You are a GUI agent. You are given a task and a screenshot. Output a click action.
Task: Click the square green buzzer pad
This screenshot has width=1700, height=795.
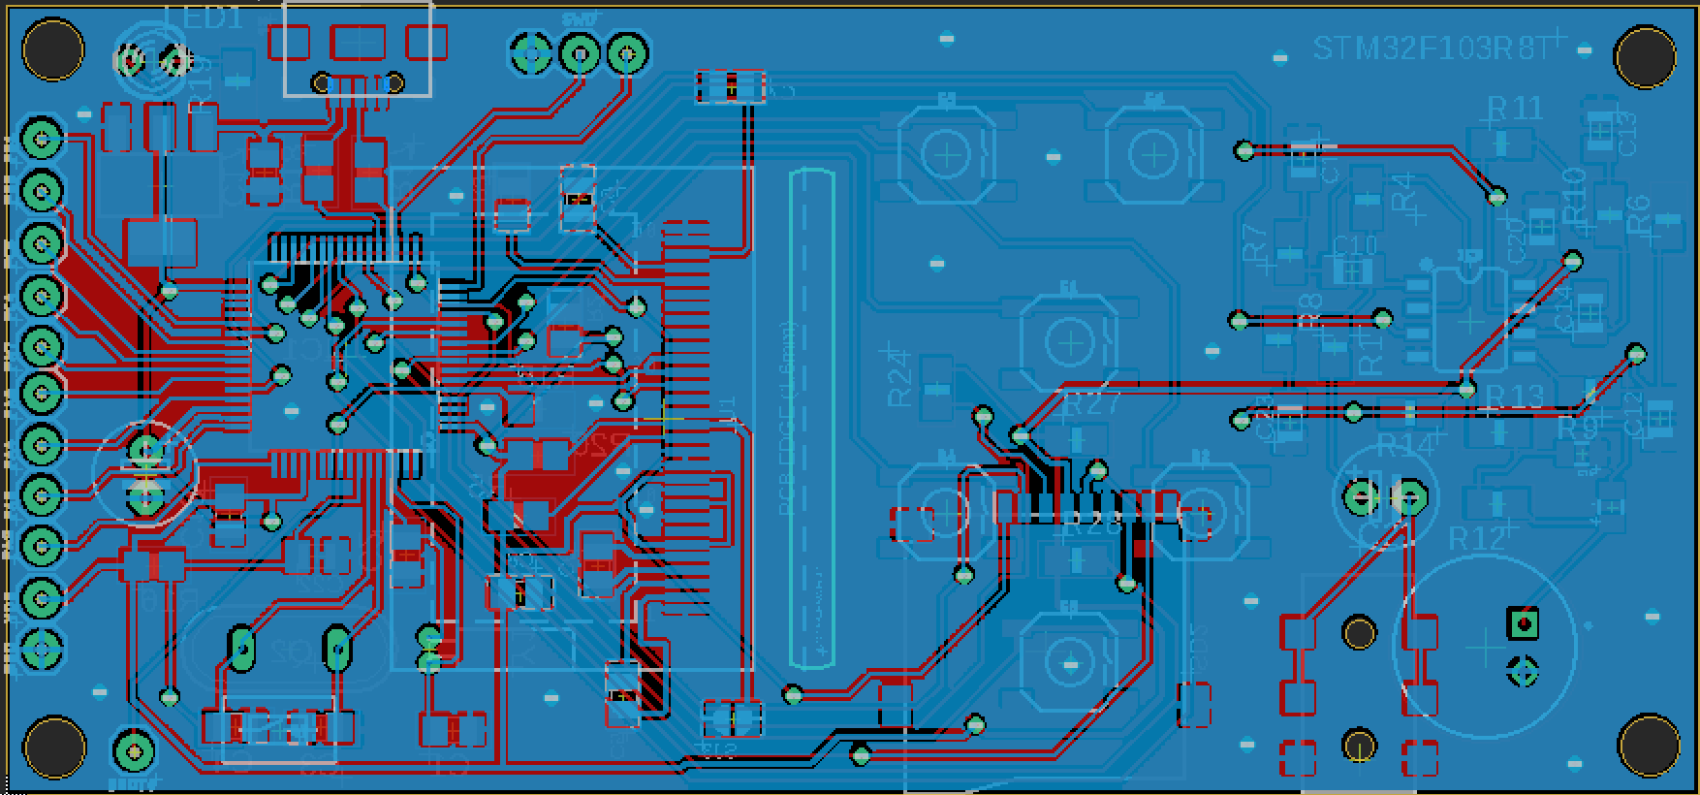point(1523,623)
